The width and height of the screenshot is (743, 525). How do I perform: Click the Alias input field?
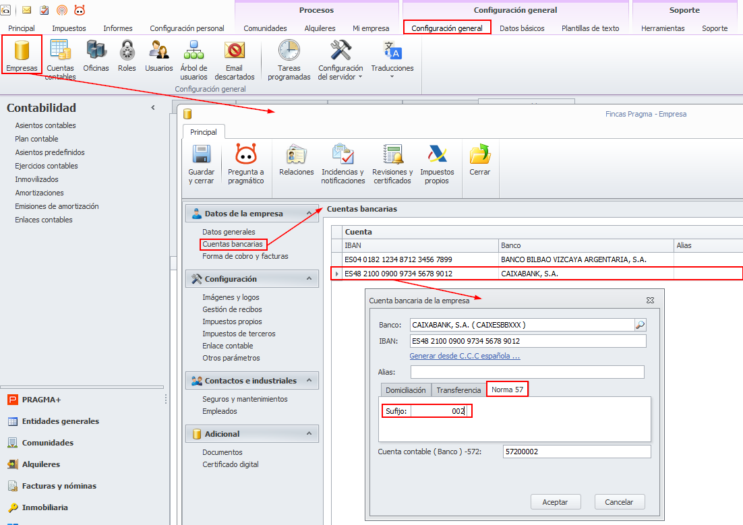[x=527, y=372]
